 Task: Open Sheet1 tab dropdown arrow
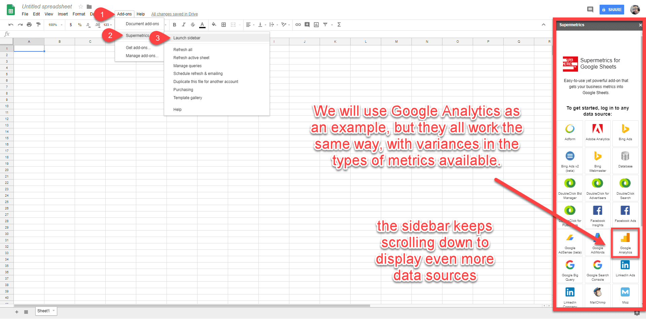point(54,311)
